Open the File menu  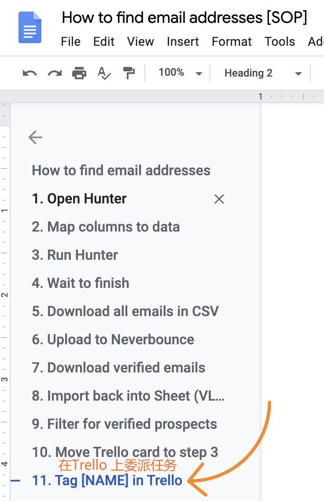[70, 41]
